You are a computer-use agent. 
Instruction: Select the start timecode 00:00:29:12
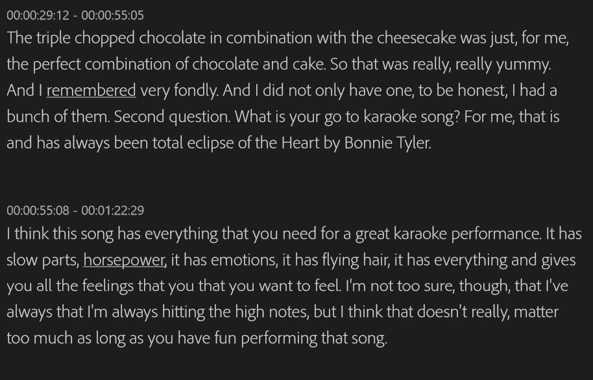(38, 16)
